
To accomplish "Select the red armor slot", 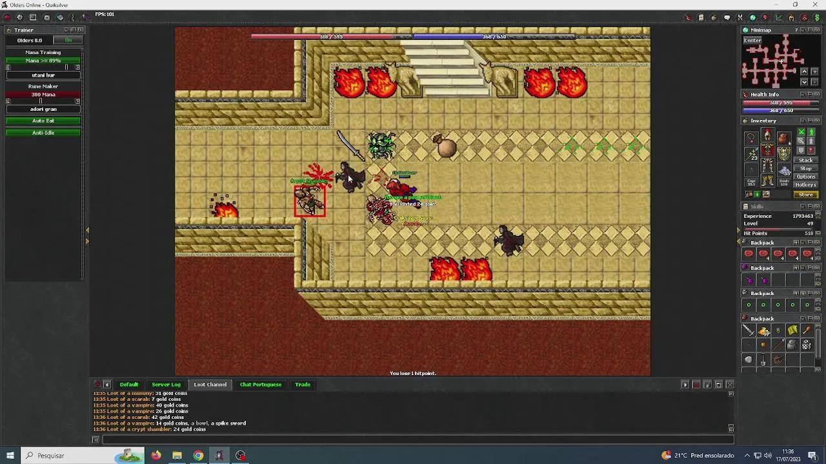I will point(767,150).
